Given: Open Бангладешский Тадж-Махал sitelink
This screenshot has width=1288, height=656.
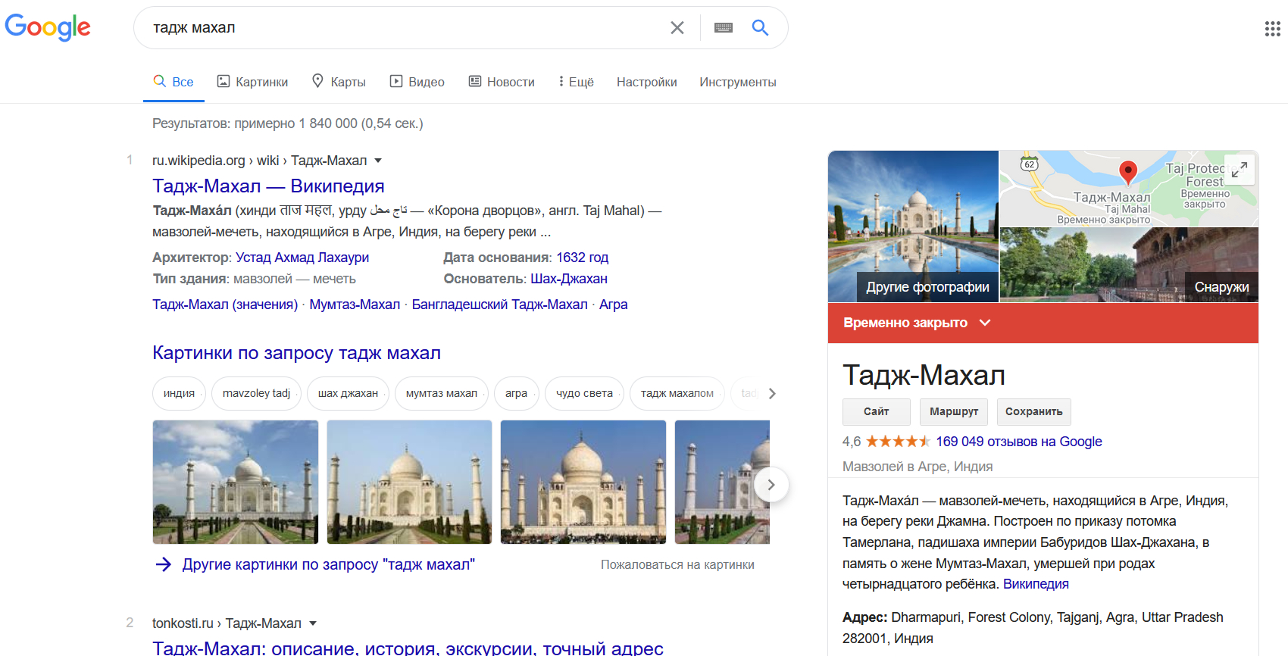Looking at the screenshot, I should coord(500,305).
